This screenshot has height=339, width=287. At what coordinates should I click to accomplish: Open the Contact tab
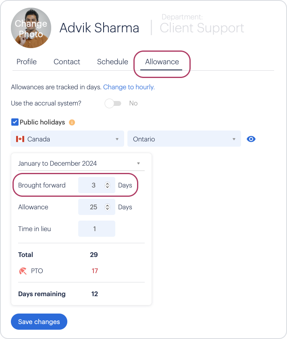pyautogui.click(x=67, y=62)
